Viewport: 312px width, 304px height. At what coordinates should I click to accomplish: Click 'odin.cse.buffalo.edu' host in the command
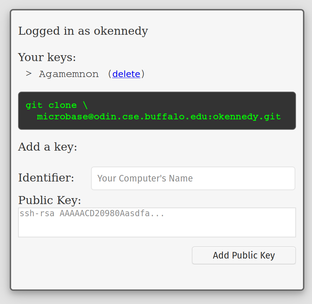150,117
